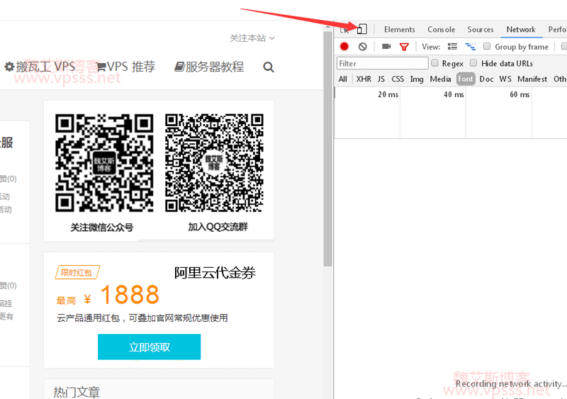Viewport: 567px width, 399px height.
Task: Open the Elements tab
Action: point(400,30)
